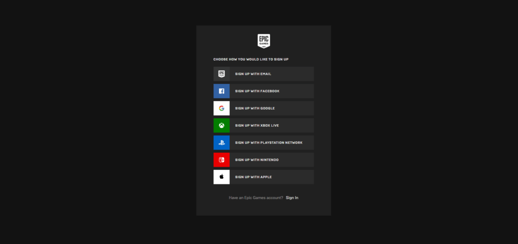Click the 'Choose how you would like to sign up' heading
The height and width of the screenshot is (244, 518).
[x=251, y=59]
